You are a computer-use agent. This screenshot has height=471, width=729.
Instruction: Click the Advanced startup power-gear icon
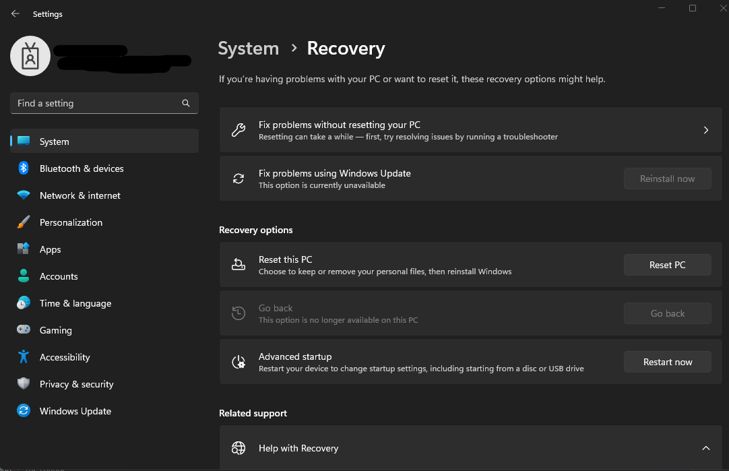239,362
